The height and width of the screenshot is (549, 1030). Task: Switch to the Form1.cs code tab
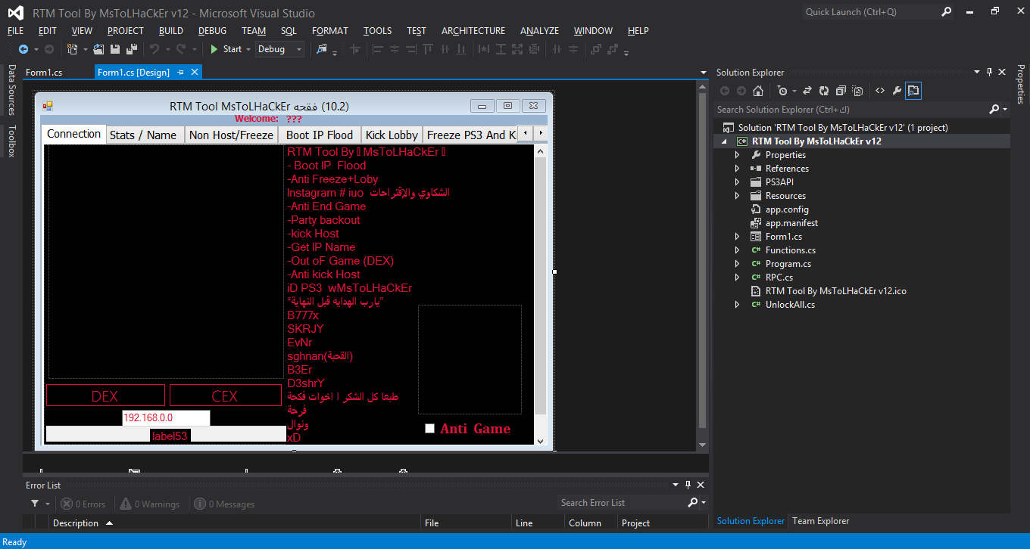click(x=44, y=73)
